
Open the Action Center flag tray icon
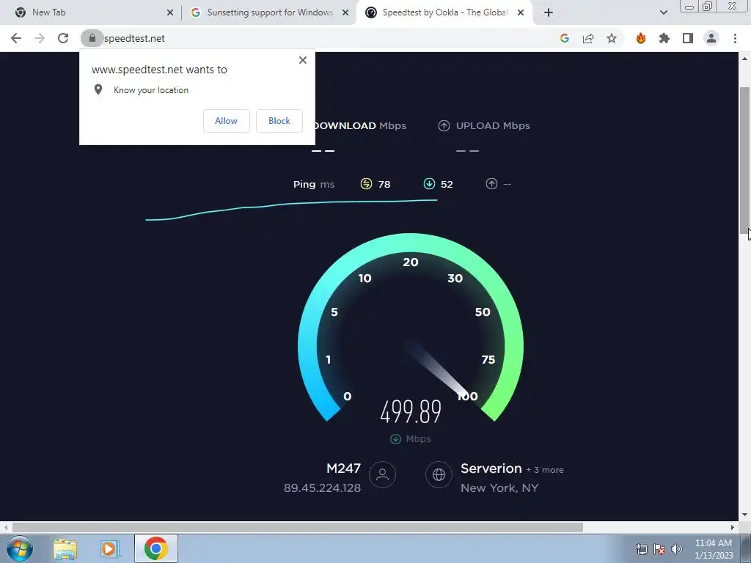[x=659, y=549]
